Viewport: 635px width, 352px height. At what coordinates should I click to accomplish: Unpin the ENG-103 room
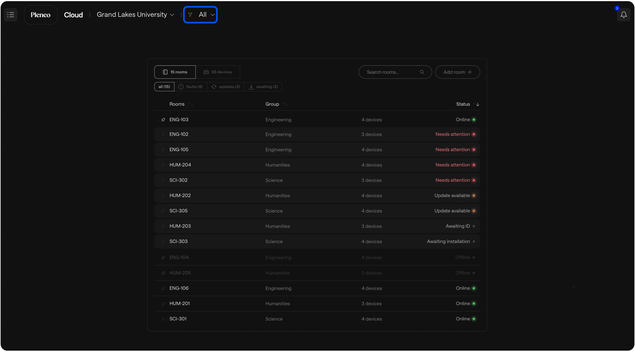tap(163, 120)
